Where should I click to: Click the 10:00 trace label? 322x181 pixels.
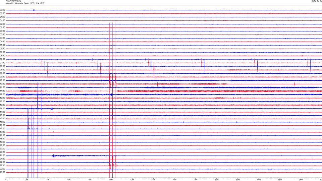click(2, 80)
